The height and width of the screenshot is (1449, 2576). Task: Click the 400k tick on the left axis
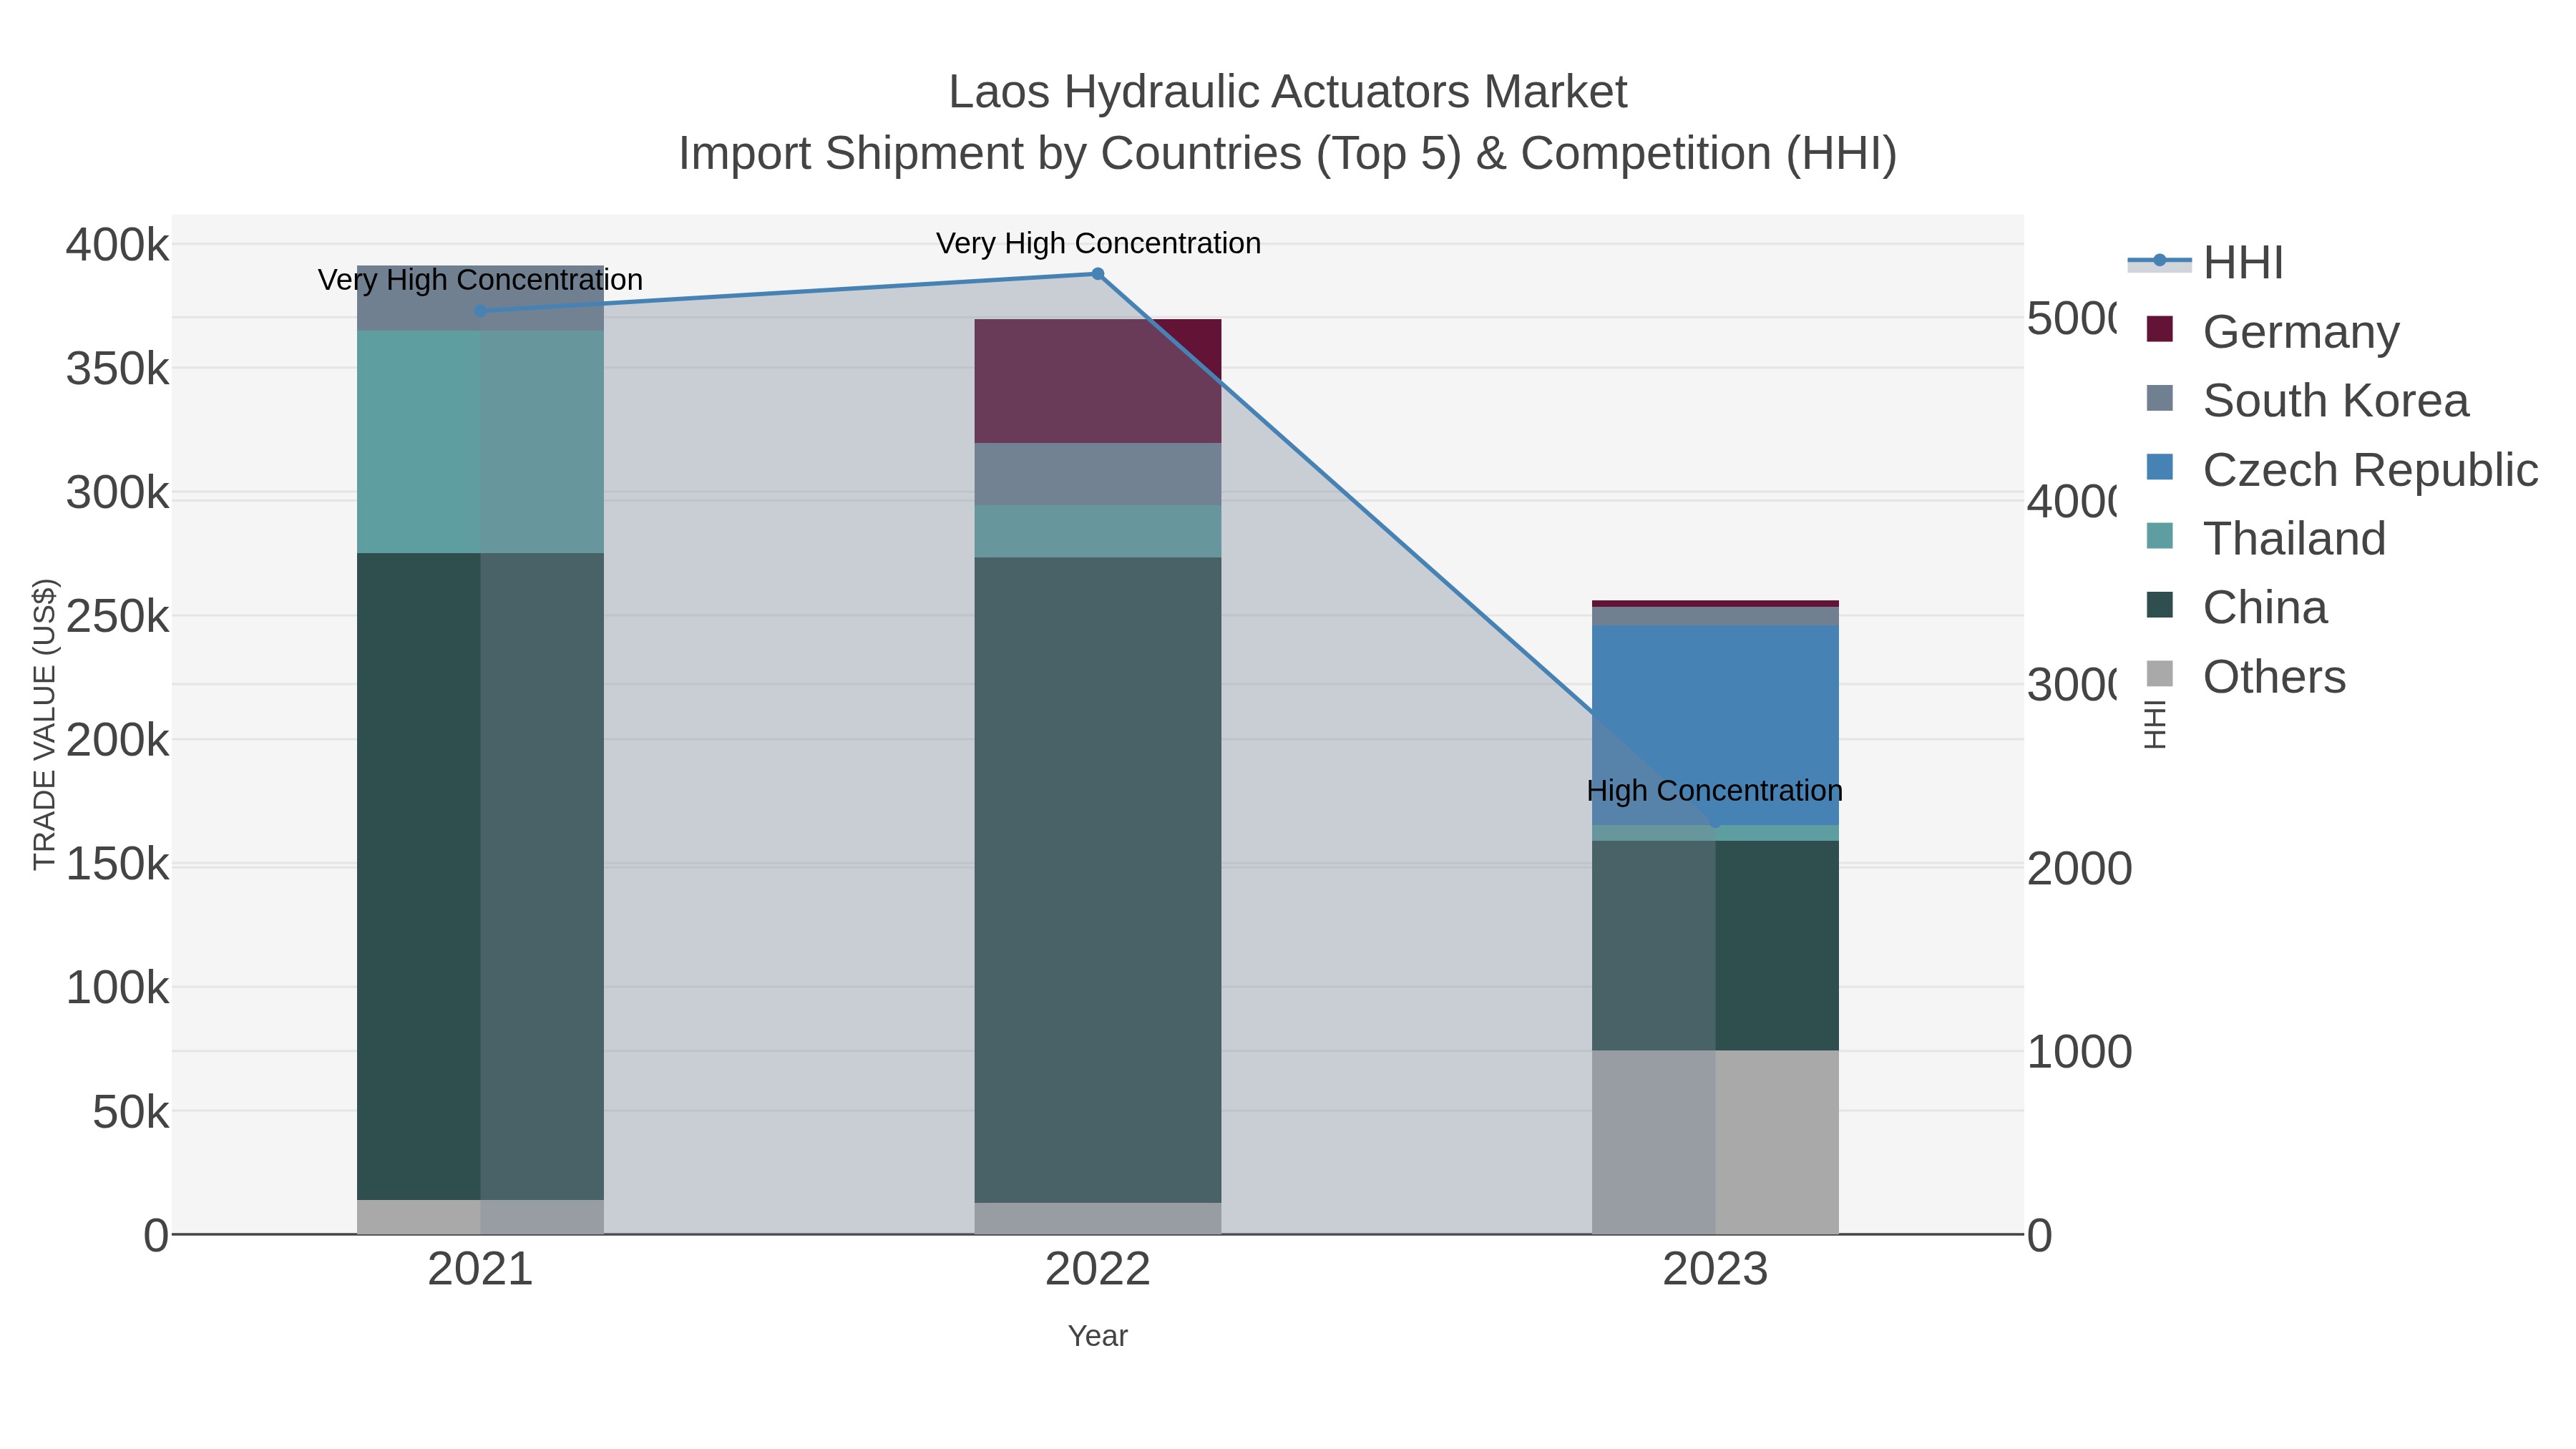click(x=117, y=245)
